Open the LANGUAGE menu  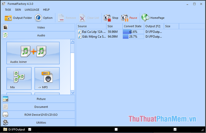click(x=32, y=10)
